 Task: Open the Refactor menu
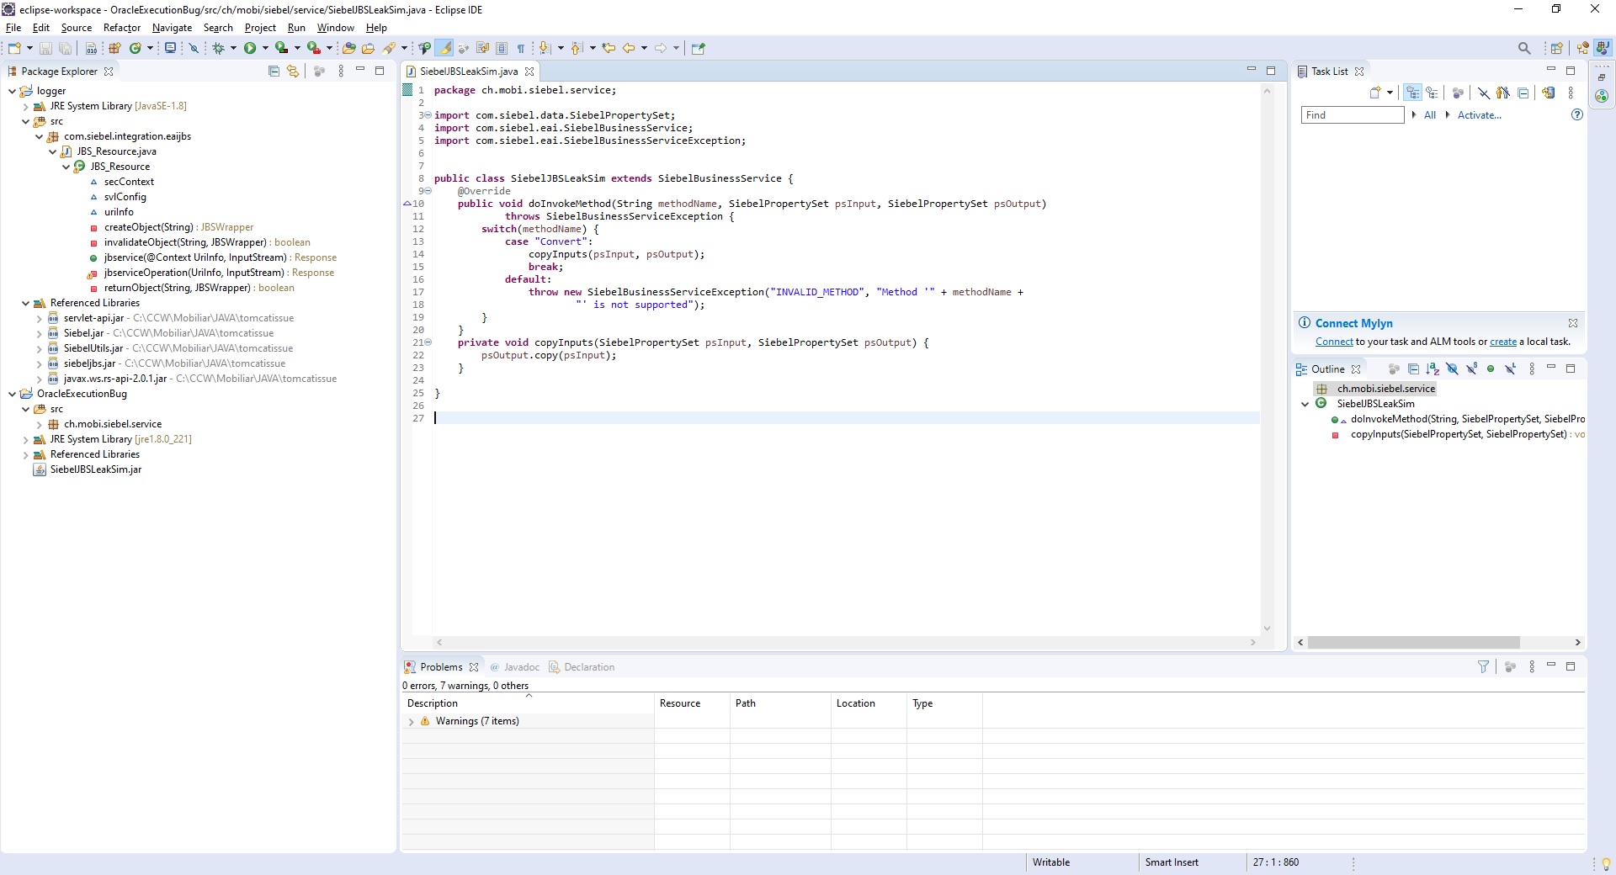[x=122, y=28]
